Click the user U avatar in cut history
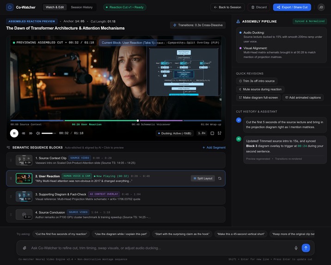 (239, 120)
